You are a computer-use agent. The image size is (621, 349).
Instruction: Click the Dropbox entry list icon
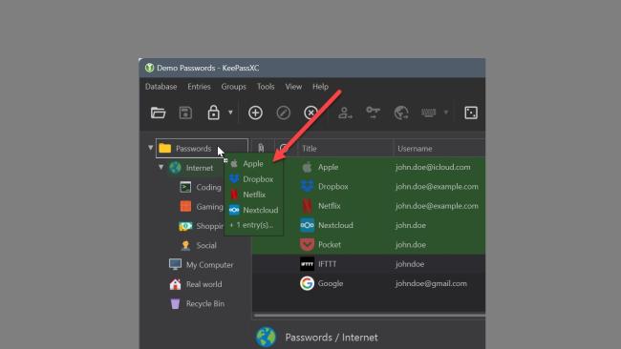[x=307, y=186]
